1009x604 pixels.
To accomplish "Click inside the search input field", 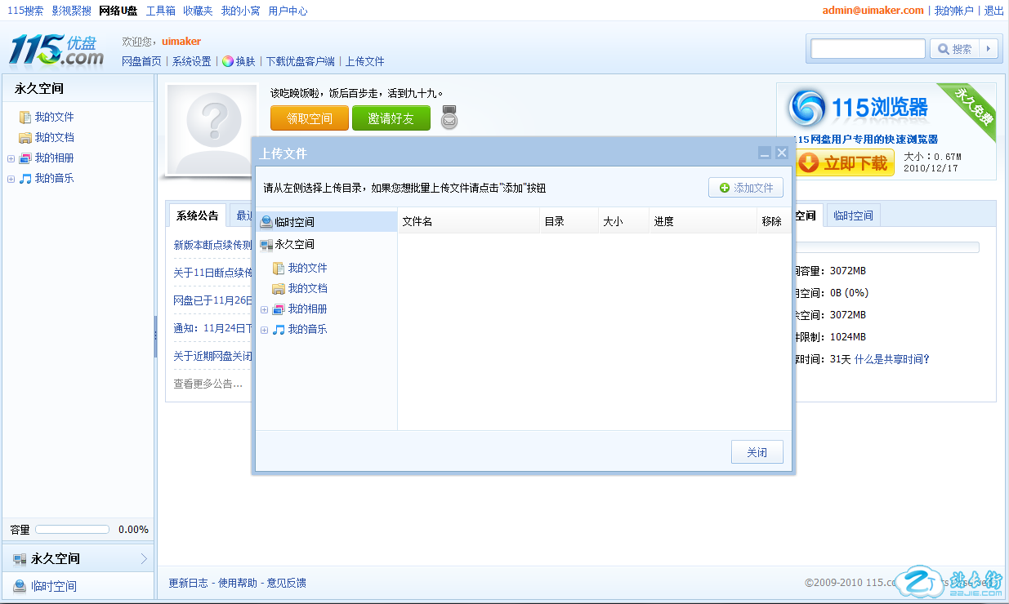I will (868, 49).
